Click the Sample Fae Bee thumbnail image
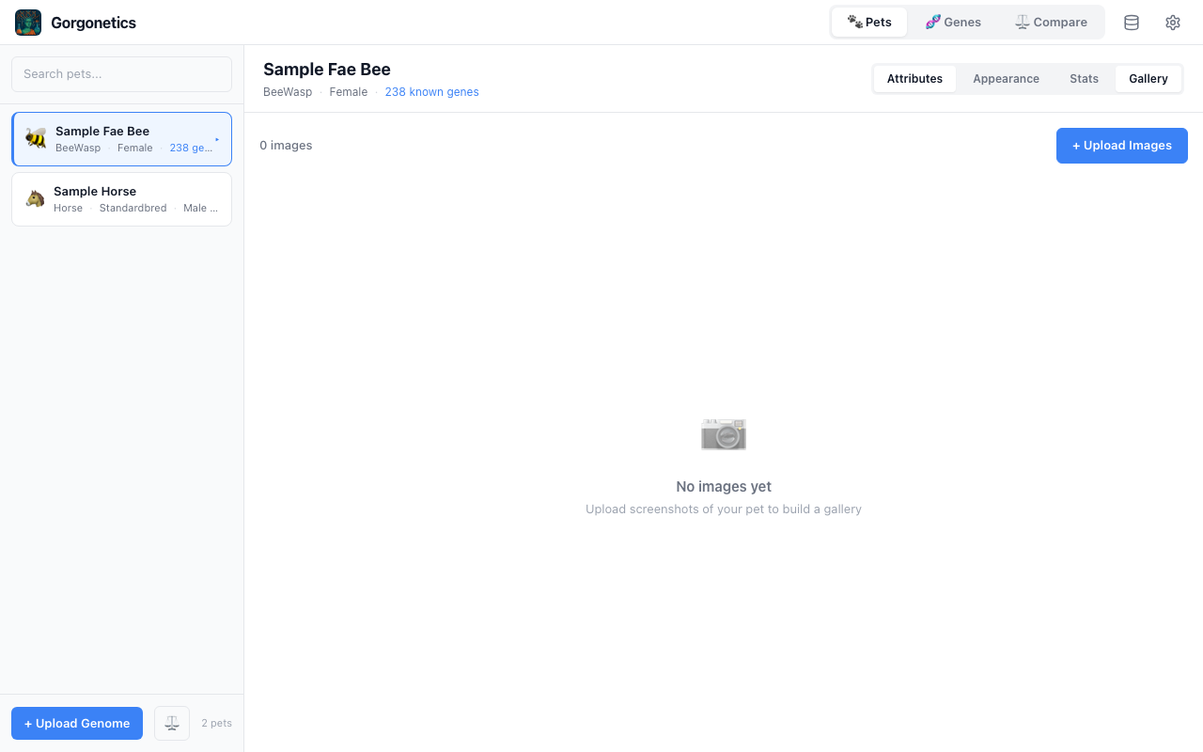Screen dimensions: 1203x752 tap(35, 138)
